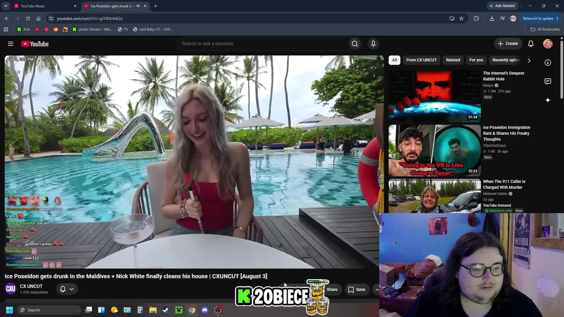The width and height of the screenshot is (564, 317).
Task: Select the All filter chip
Action: (x=394, y=60)
